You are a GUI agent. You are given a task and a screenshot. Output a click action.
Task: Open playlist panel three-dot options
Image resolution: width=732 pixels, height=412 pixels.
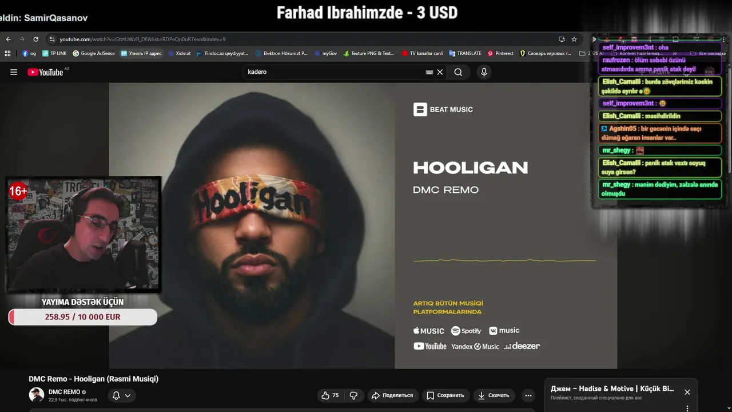pyautogui.click(x=687, y=408)
